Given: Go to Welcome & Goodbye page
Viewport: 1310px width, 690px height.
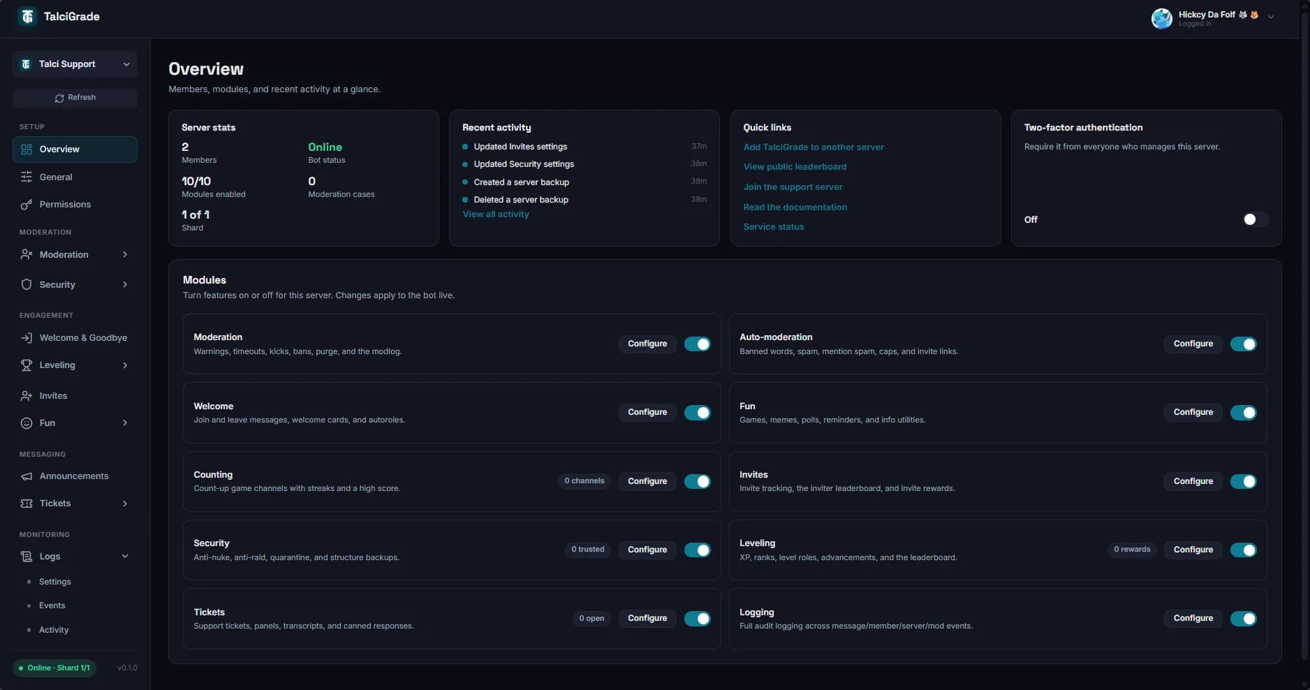Looking at the screenshot, I should pos(75,338).
